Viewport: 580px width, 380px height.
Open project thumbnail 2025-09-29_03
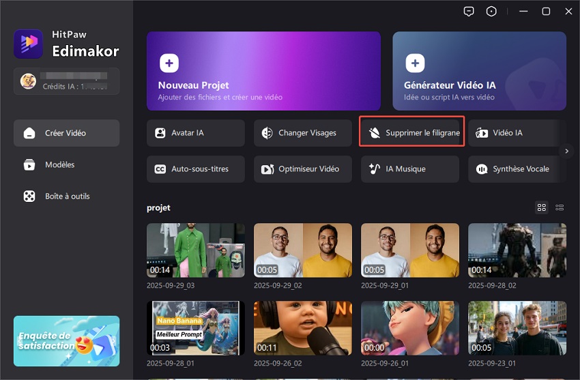tap(196, 250)
